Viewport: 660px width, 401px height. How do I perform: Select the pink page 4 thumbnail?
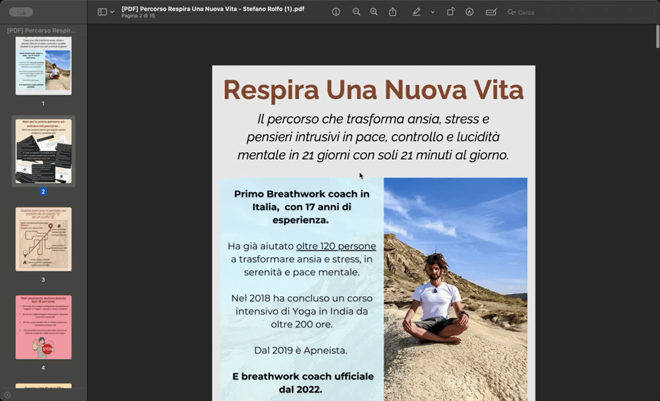(x=43, y=326)
